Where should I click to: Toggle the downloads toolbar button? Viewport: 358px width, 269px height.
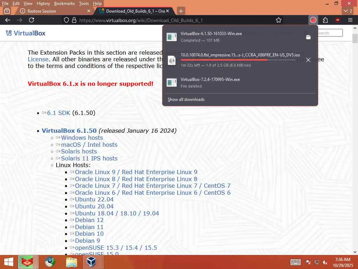313,20
